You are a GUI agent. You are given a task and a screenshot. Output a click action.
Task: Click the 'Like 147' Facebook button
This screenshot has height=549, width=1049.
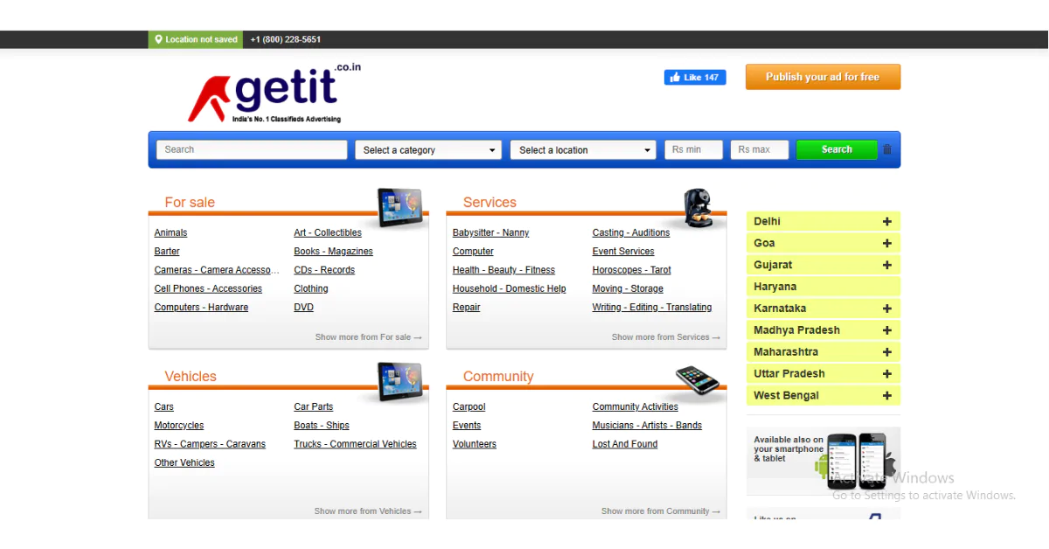coord(695,77)
